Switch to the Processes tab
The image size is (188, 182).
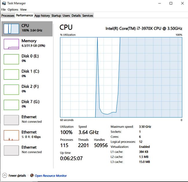pos(8,16)
